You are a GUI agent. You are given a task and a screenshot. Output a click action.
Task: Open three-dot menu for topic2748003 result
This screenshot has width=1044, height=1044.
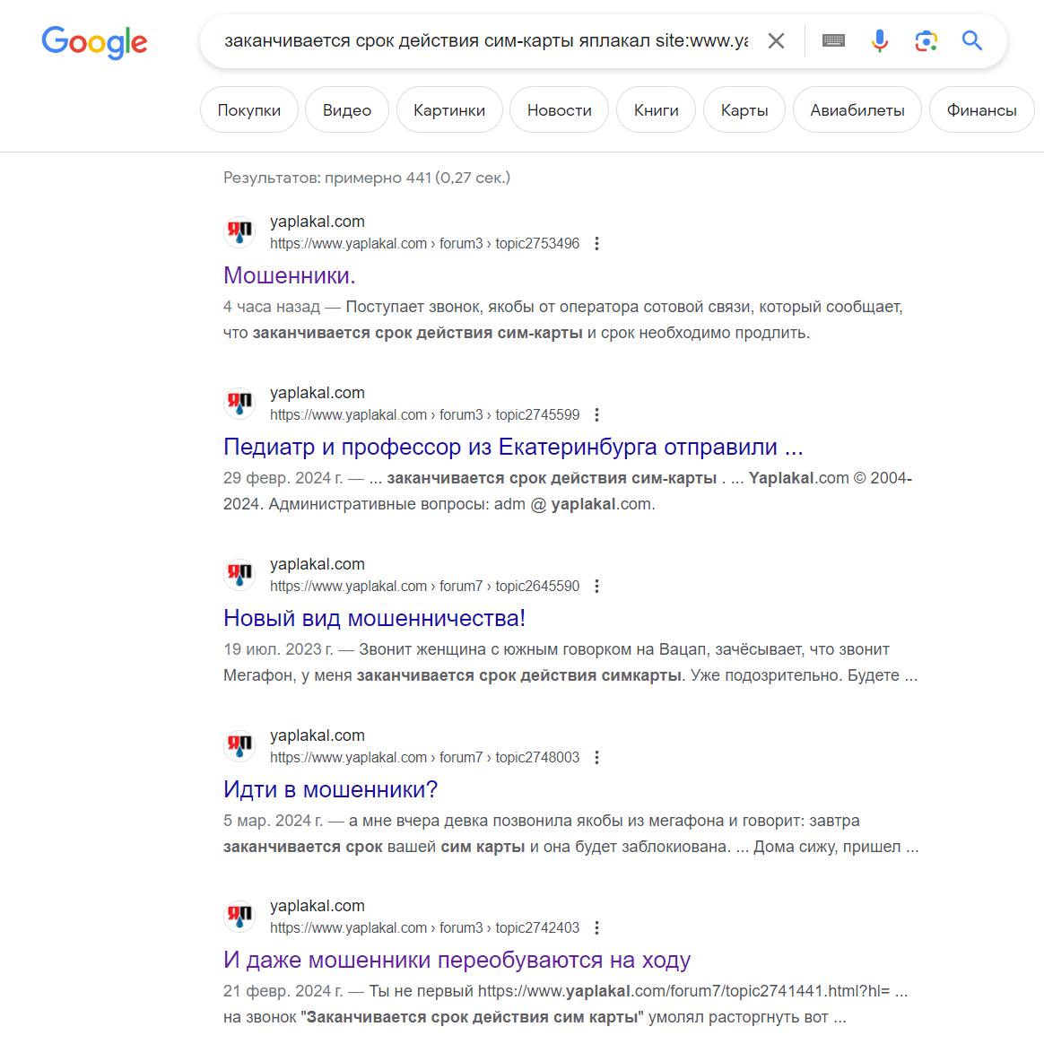tap(596, 757)
